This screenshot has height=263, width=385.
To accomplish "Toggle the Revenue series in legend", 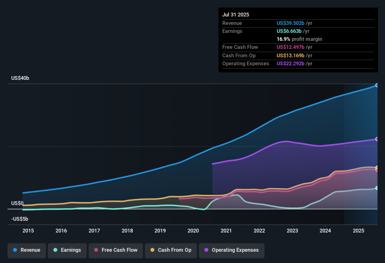I will point(27,250).
